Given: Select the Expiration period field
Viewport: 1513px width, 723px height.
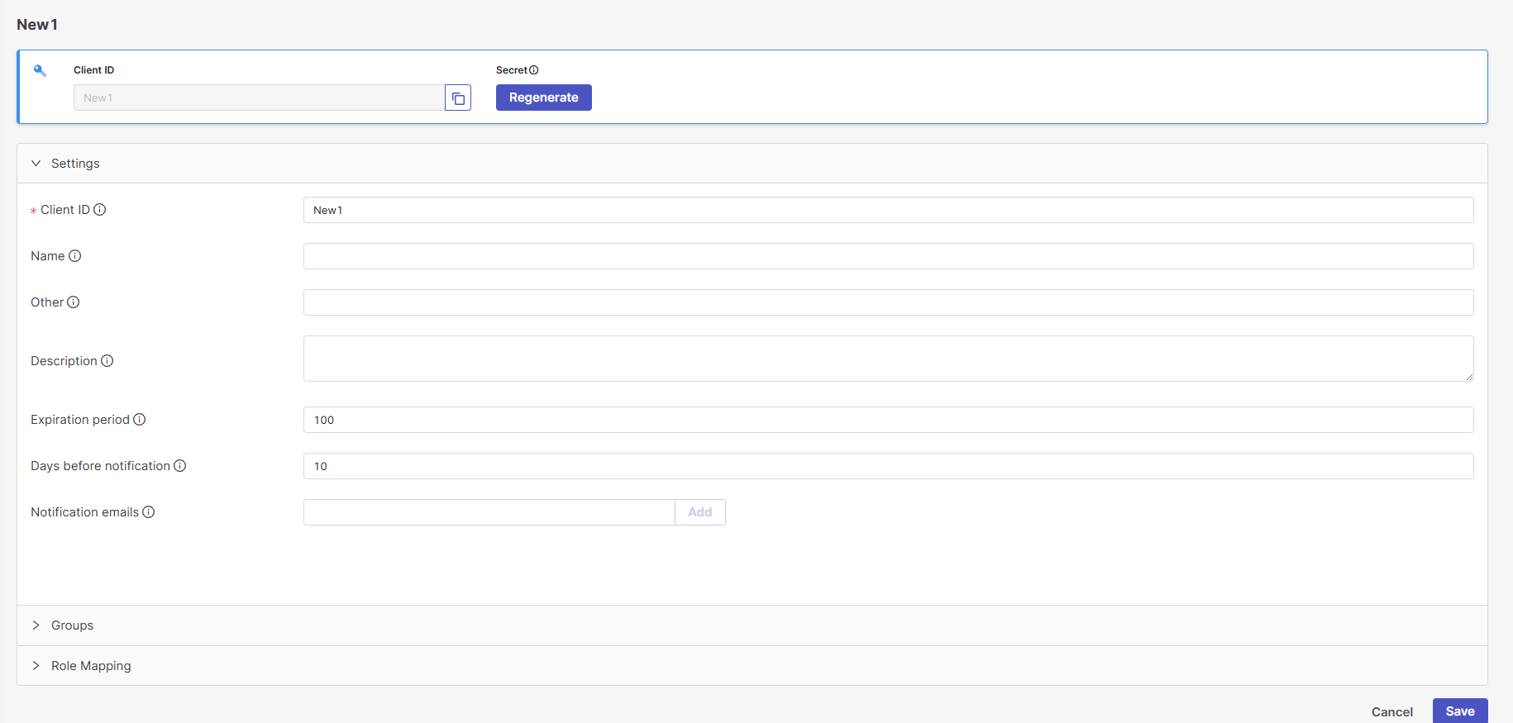Looking at the screenshot, I should (x=888, y=420).
